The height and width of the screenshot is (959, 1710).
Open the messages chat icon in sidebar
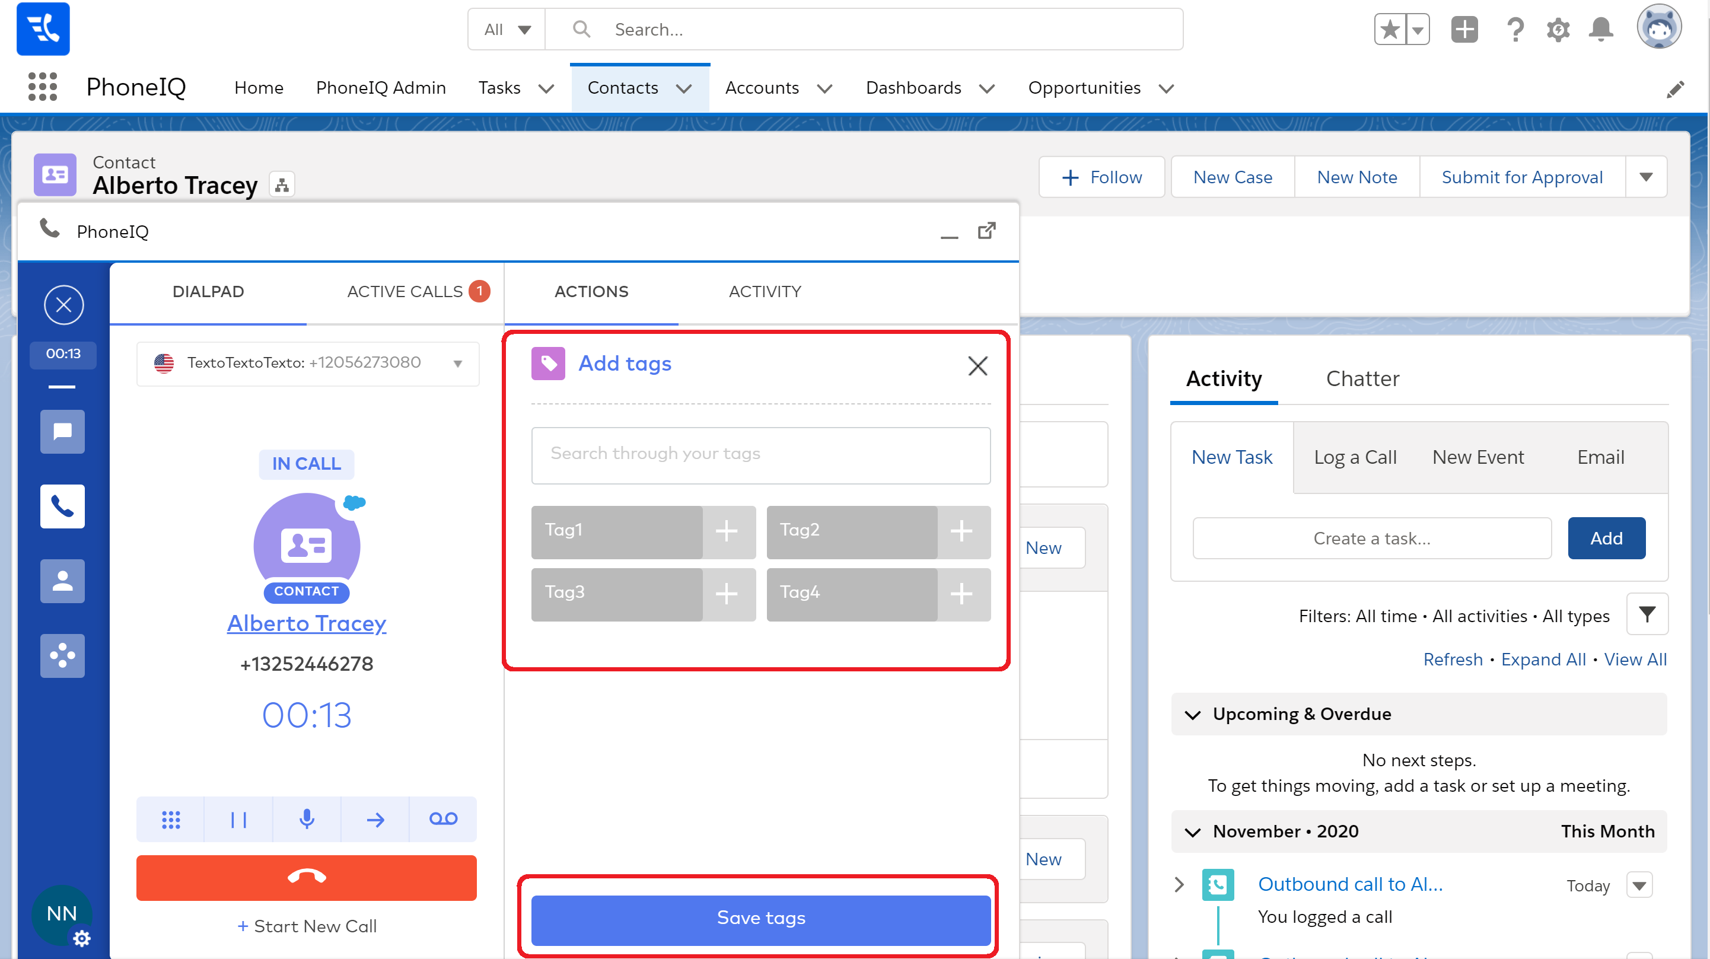(62, 431)
